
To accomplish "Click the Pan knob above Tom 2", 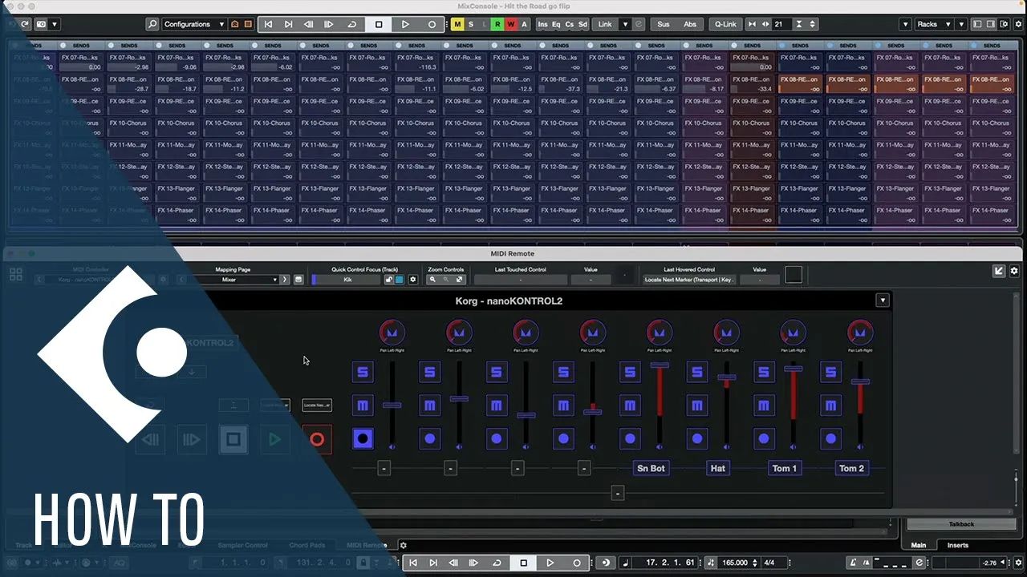I will (x=860, y=332).
